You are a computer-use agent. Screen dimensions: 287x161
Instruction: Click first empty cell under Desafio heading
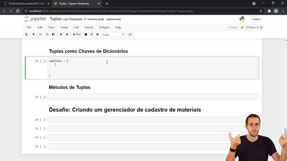147,120
